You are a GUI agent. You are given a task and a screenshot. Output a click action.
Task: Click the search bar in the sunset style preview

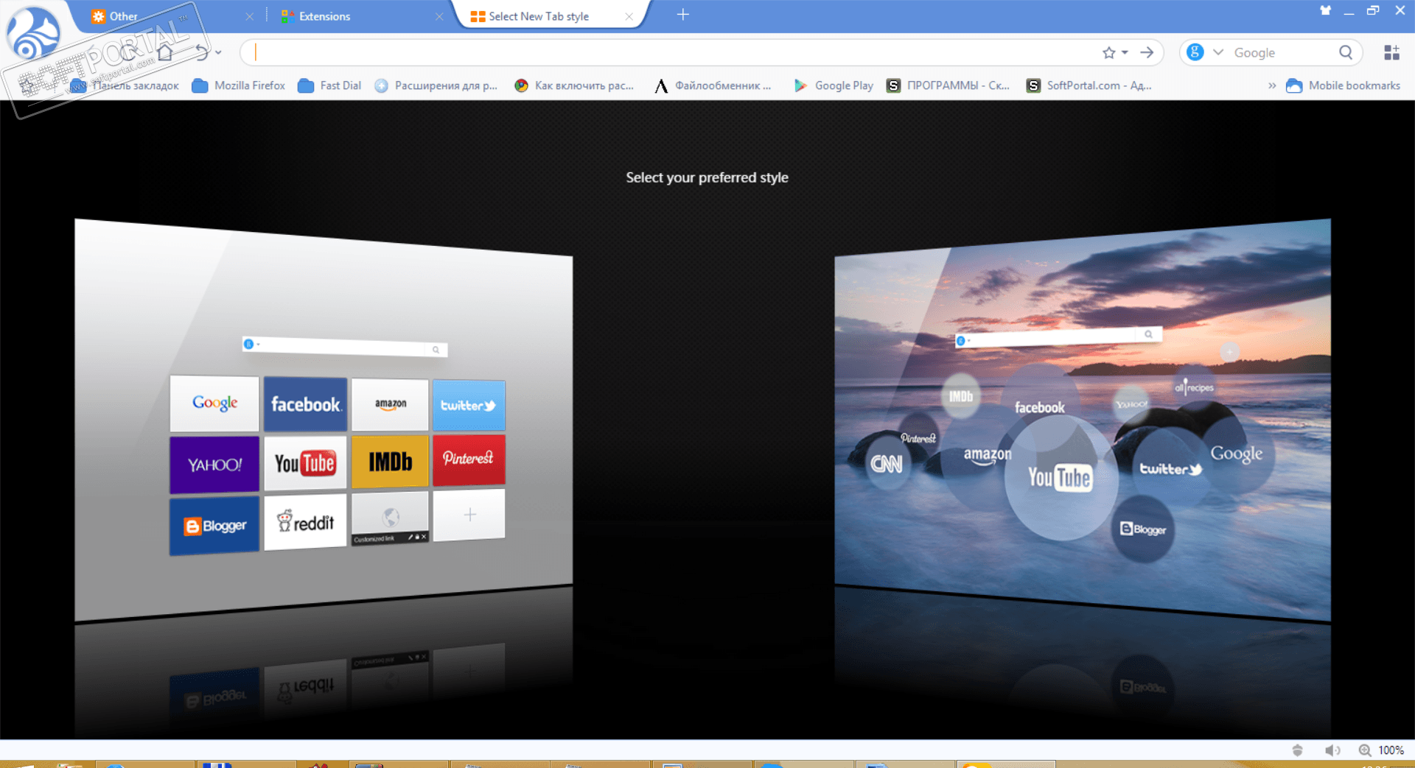click(x=1058, y=337)
